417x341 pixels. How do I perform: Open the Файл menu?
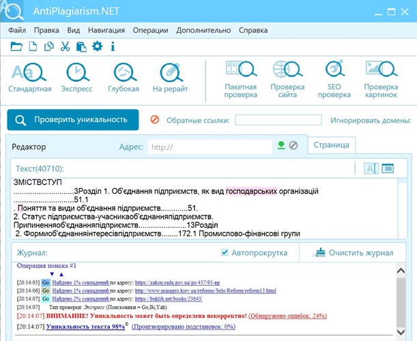pyautogui.click(x=17, y=30)
